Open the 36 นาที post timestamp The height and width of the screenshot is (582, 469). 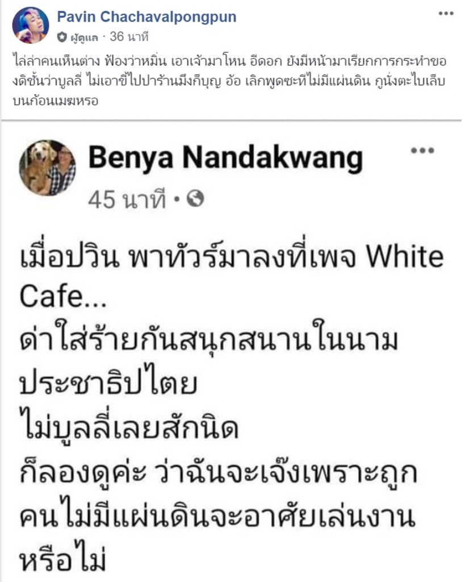tap(129, 37)
